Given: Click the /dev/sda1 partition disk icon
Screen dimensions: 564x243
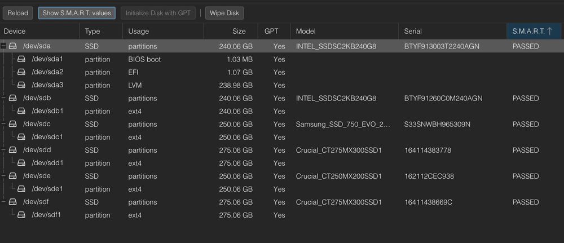Looking at the screenshot, I should (x=21, y=59).
